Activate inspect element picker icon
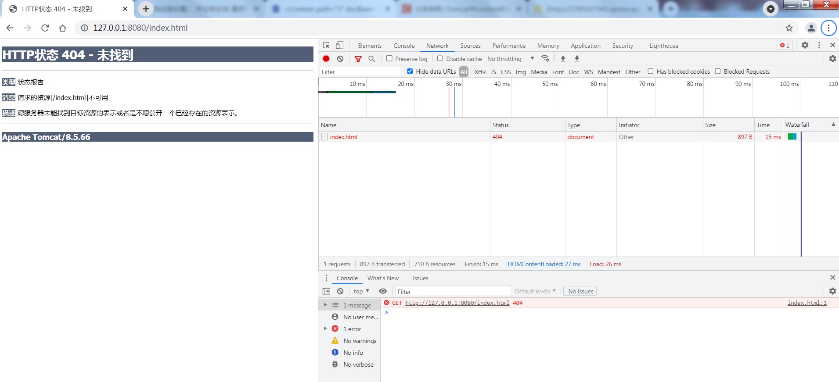839x382 pixels. (x=326, y=45)
